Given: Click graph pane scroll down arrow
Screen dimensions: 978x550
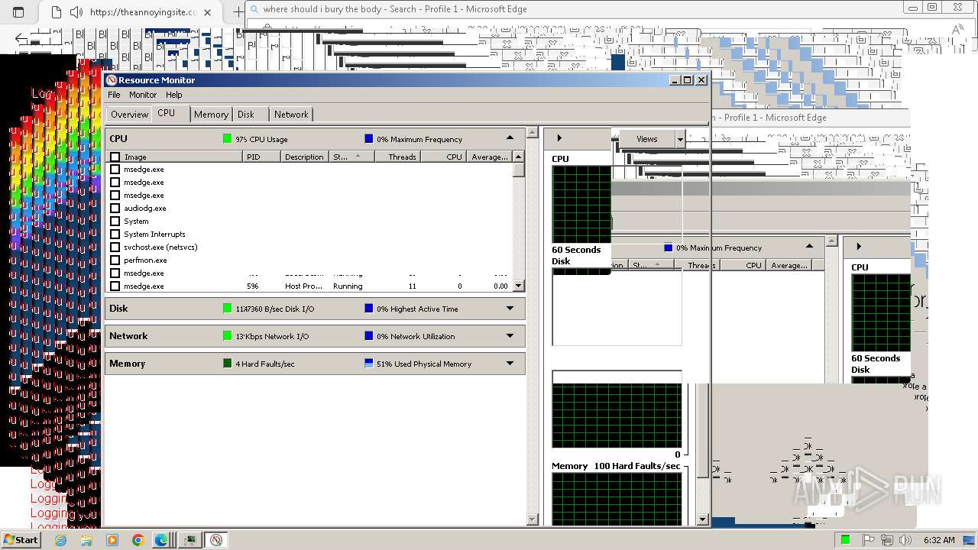Looking at the screenshot, I should pyautogui.click(x=703, y=519).
